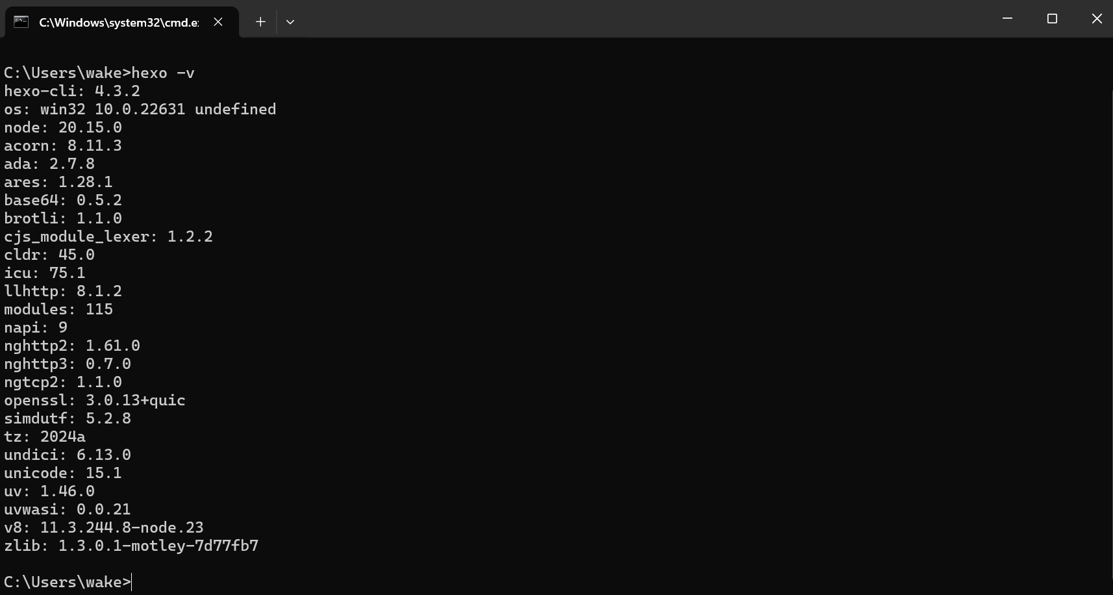Click the 'hexo-cli: 4.3.2' line
Image resolution: width=1113 pixels, height=595 pixels.
(72, 91)
